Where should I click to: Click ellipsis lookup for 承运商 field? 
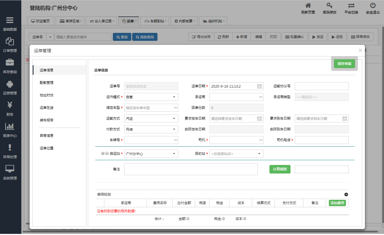point(261,97)
